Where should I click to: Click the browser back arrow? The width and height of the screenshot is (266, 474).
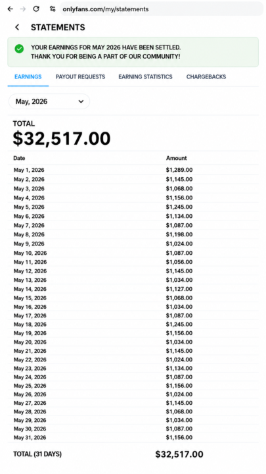pos(11,9)
